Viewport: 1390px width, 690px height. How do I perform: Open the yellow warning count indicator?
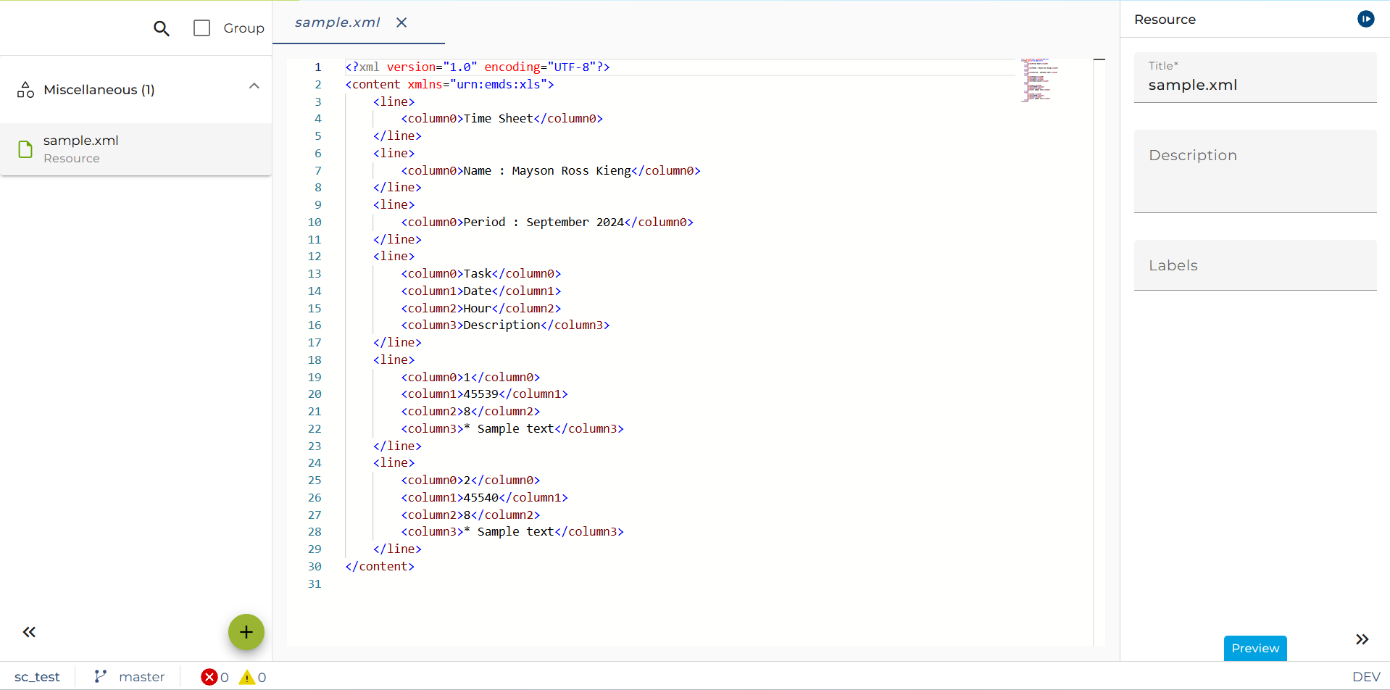[253, 677]
